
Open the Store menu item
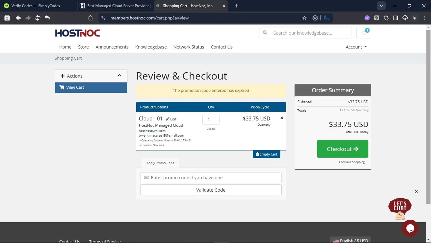click(83, 47)
